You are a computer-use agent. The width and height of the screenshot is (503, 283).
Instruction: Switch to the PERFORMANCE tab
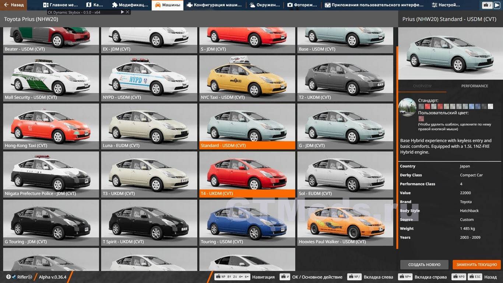point(475,86)
